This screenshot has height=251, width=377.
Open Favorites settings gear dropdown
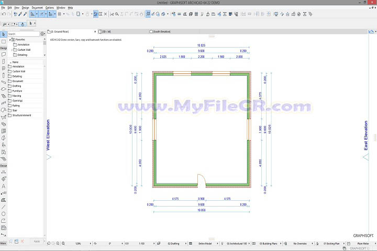43,34
